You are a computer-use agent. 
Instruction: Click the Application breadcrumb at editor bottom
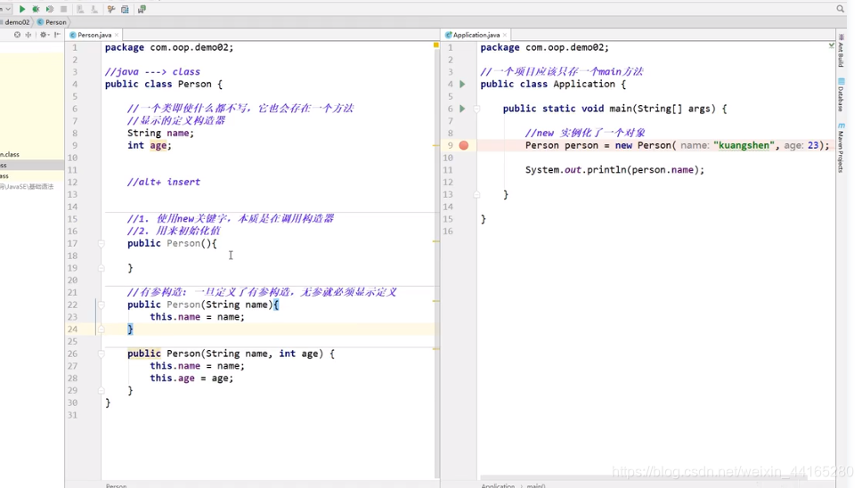coord(498,485)
